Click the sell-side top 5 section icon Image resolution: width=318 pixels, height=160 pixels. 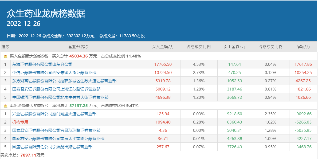pyautogui.click(x=6, y=106)
